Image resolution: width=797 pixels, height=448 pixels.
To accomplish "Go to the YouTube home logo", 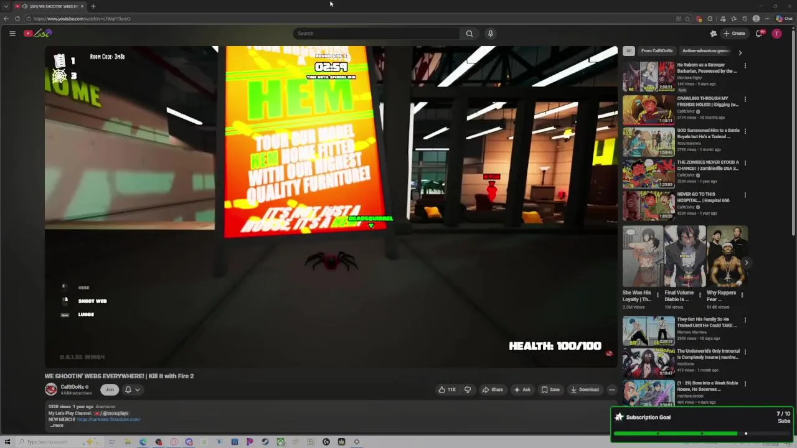I will click(37, 34).
